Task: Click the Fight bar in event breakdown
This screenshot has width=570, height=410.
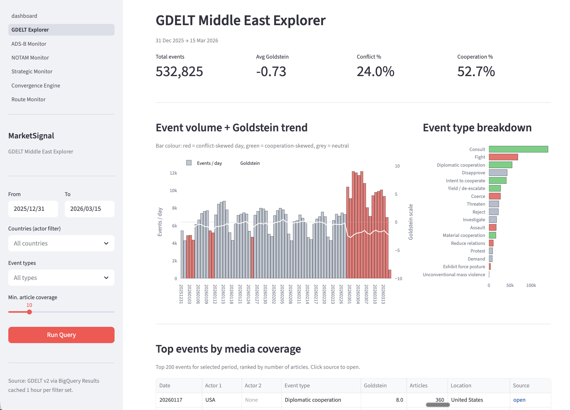Action: 503,157
